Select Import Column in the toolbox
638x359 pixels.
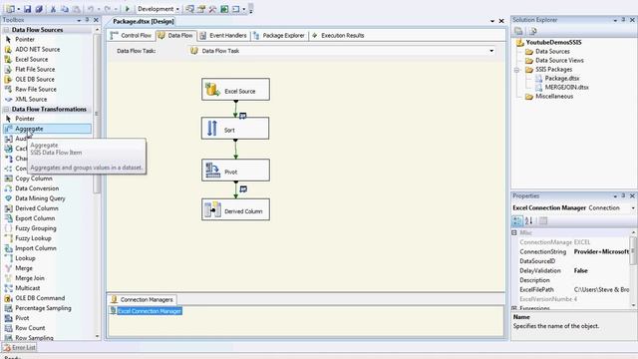36,248
